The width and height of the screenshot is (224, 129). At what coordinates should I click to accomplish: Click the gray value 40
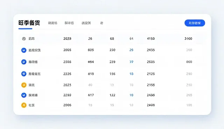(90, 85)
